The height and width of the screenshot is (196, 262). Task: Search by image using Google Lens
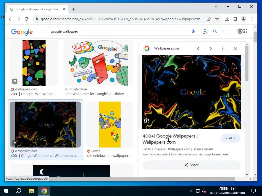[205, 31]
